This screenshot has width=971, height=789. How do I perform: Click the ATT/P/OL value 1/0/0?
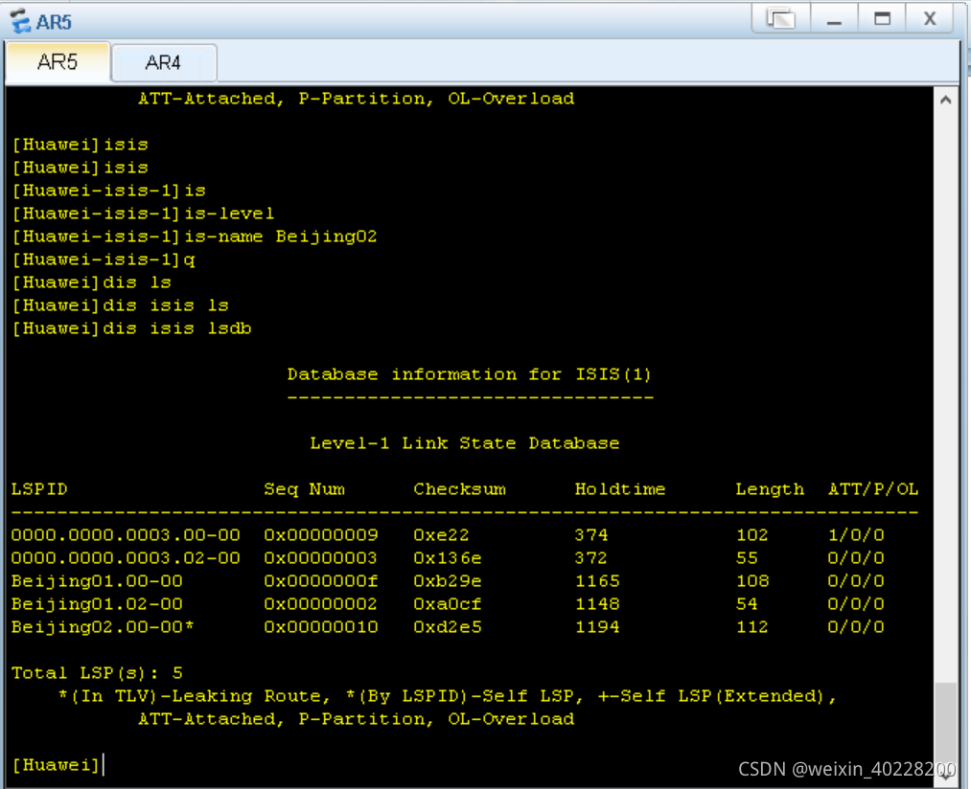tap(856, 534)
